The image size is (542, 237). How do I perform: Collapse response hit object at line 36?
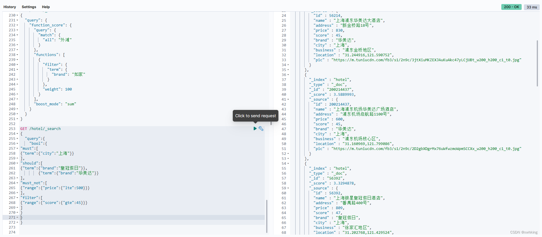[288, 75]
